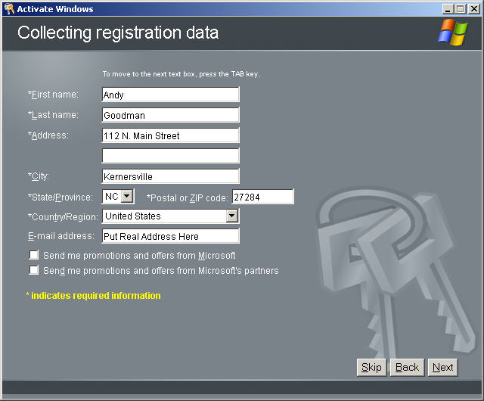This screenshot has width=484, height=401.
Task: Click the Windows flag logo in the header
Action: tap(452, 32)
